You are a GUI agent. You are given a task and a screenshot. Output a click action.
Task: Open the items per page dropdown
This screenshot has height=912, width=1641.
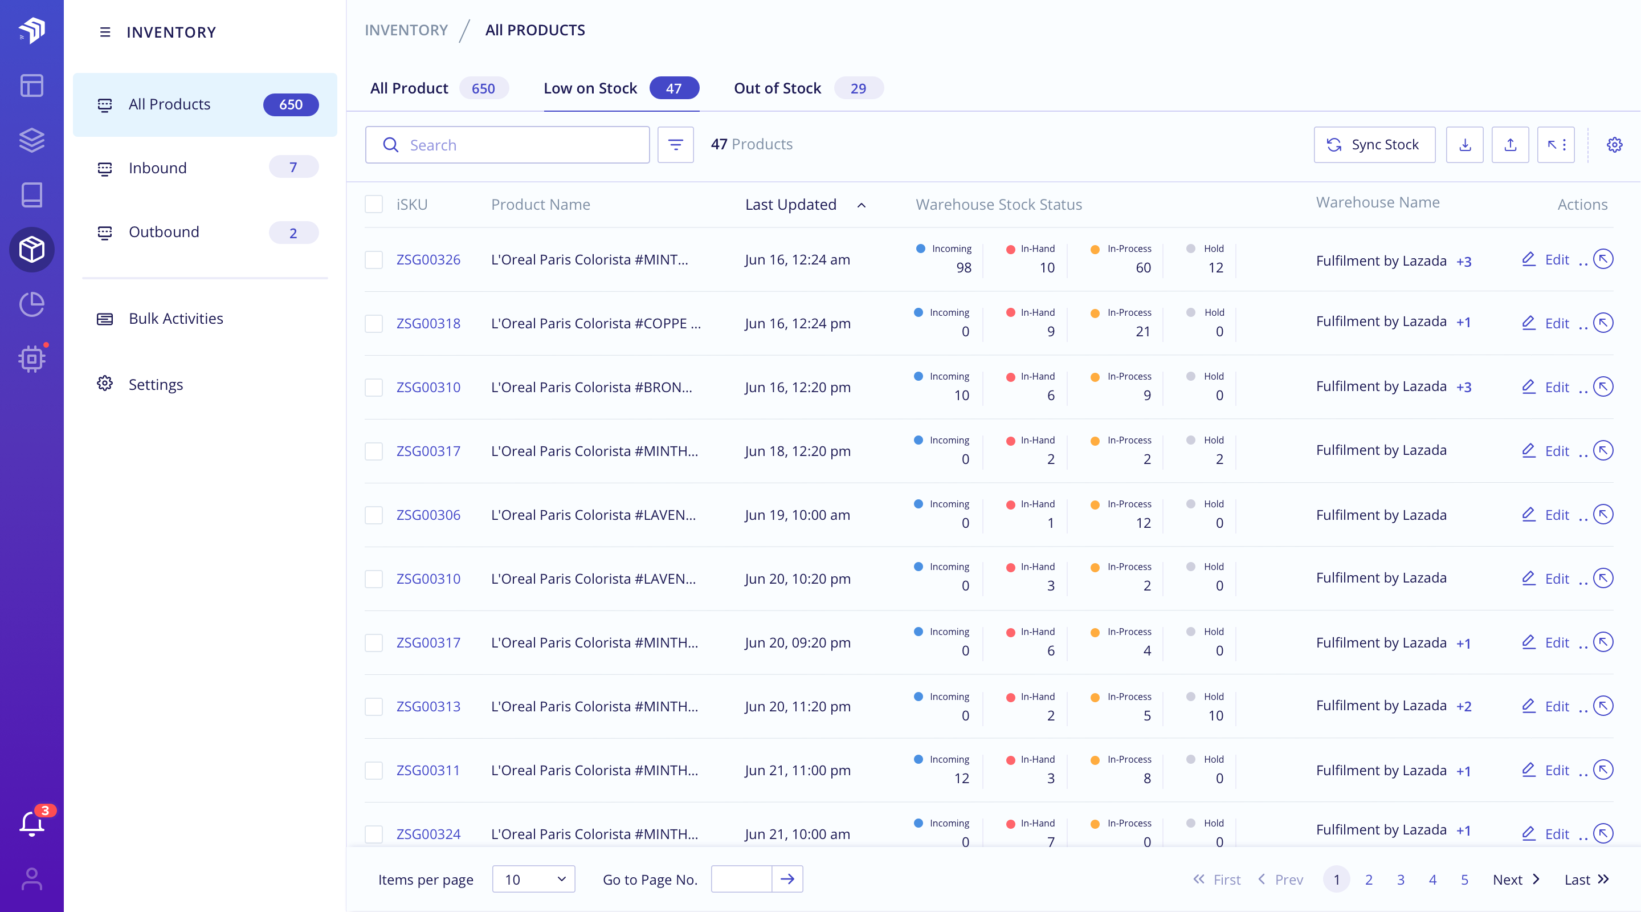click(x=533, y=880)
